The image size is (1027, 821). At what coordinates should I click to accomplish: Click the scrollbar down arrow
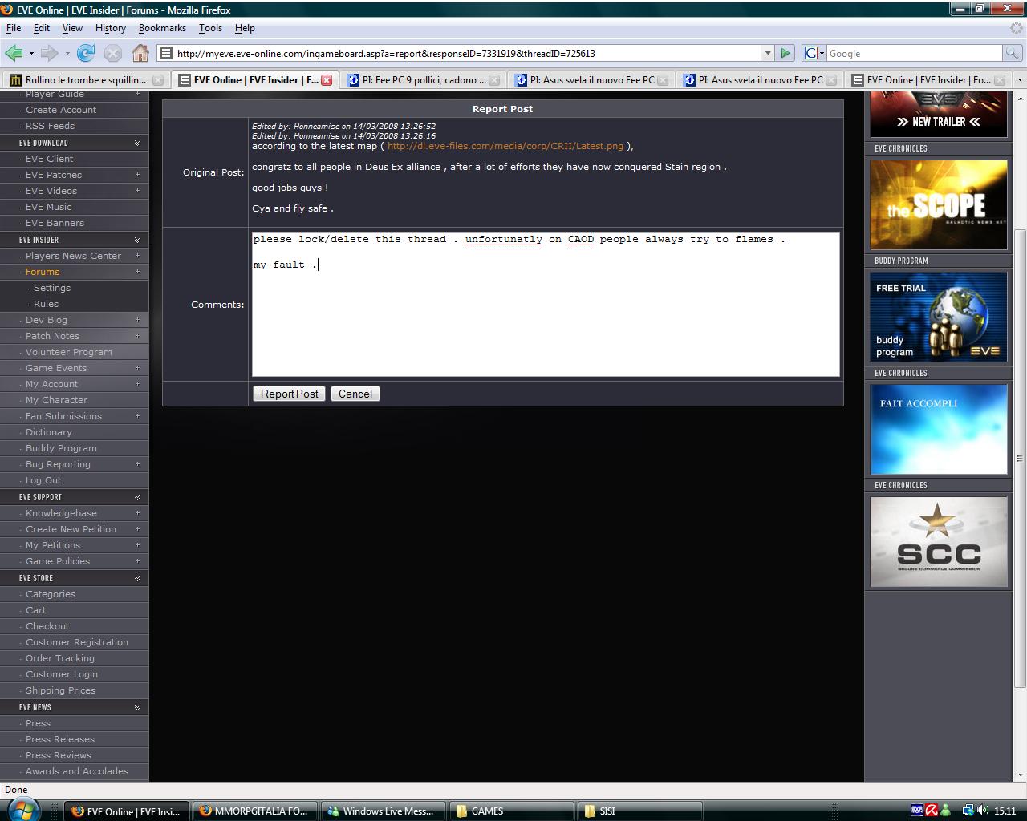(x=1020, y=774)
